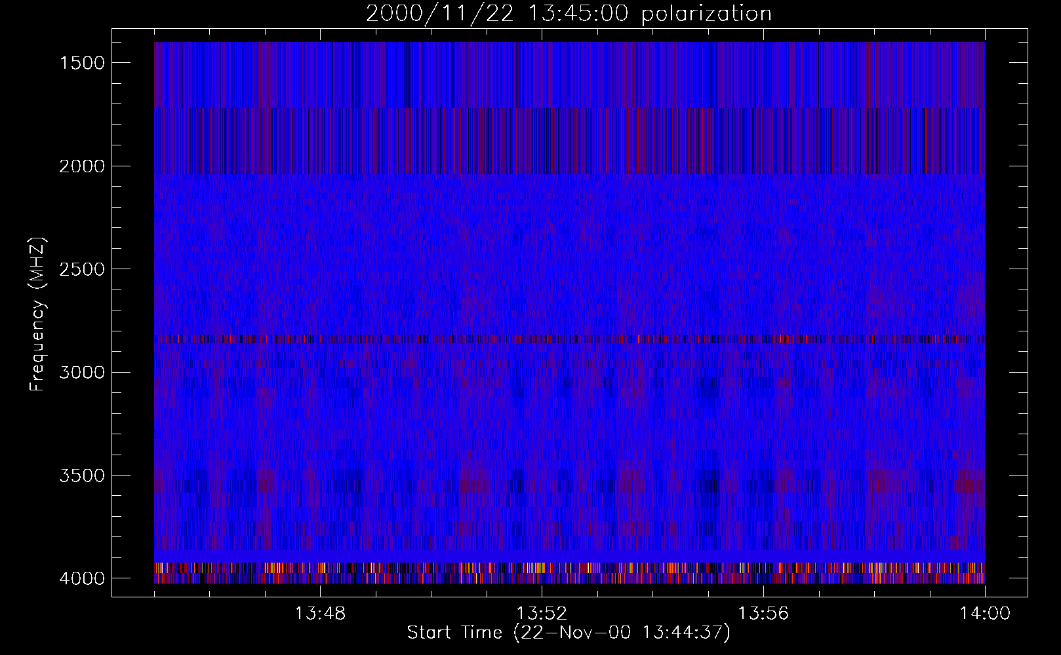Click the 13:56 time tick label
The width and height of the screenshot is (1061, 655).
(763, 614)
